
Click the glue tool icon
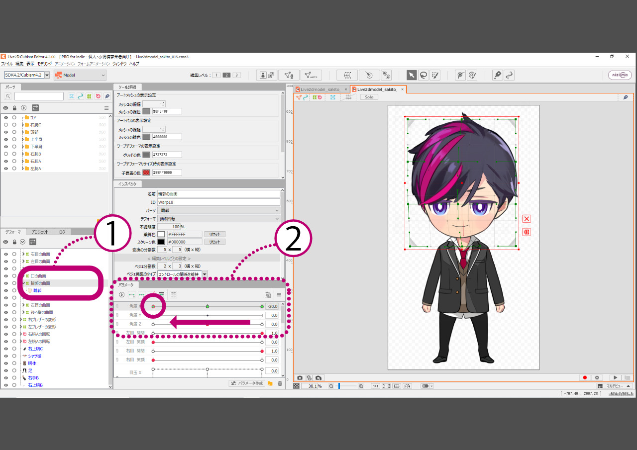[386, 75]
